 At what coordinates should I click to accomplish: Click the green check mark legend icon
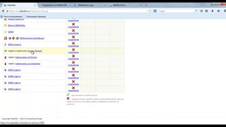pos(68,95)
